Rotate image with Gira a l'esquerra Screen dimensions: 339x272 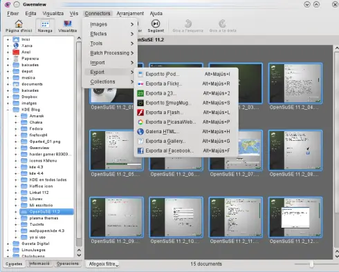point(188,26)
